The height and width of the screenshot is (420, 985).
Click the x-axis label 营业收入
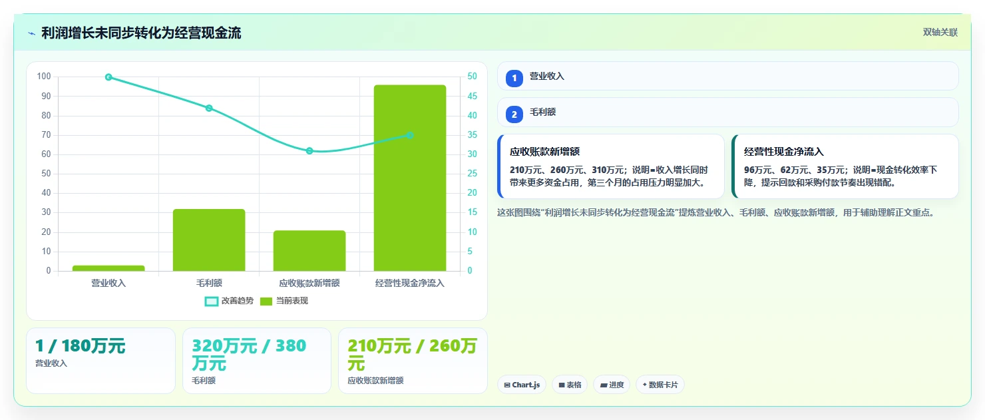(x=108, y=283)
